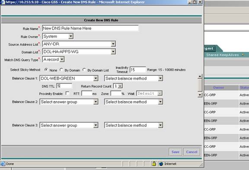Open the Rule Owner dropdown
249x170 pixels.
58,36
